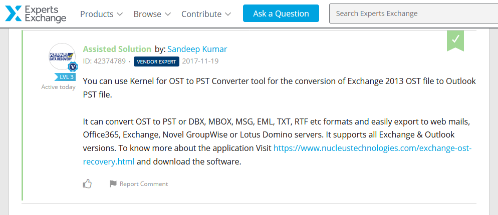Screen dimensions: 498x215
Task: Expand the Browse dropdown menu
Action: click(x=152, y=14)
